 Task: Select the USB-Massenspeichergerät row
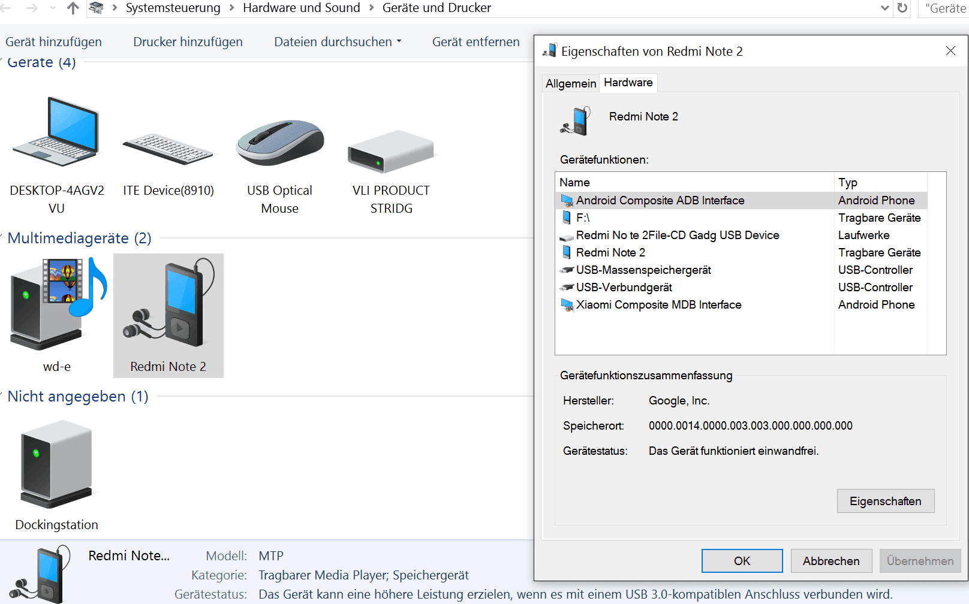(741, 270)
